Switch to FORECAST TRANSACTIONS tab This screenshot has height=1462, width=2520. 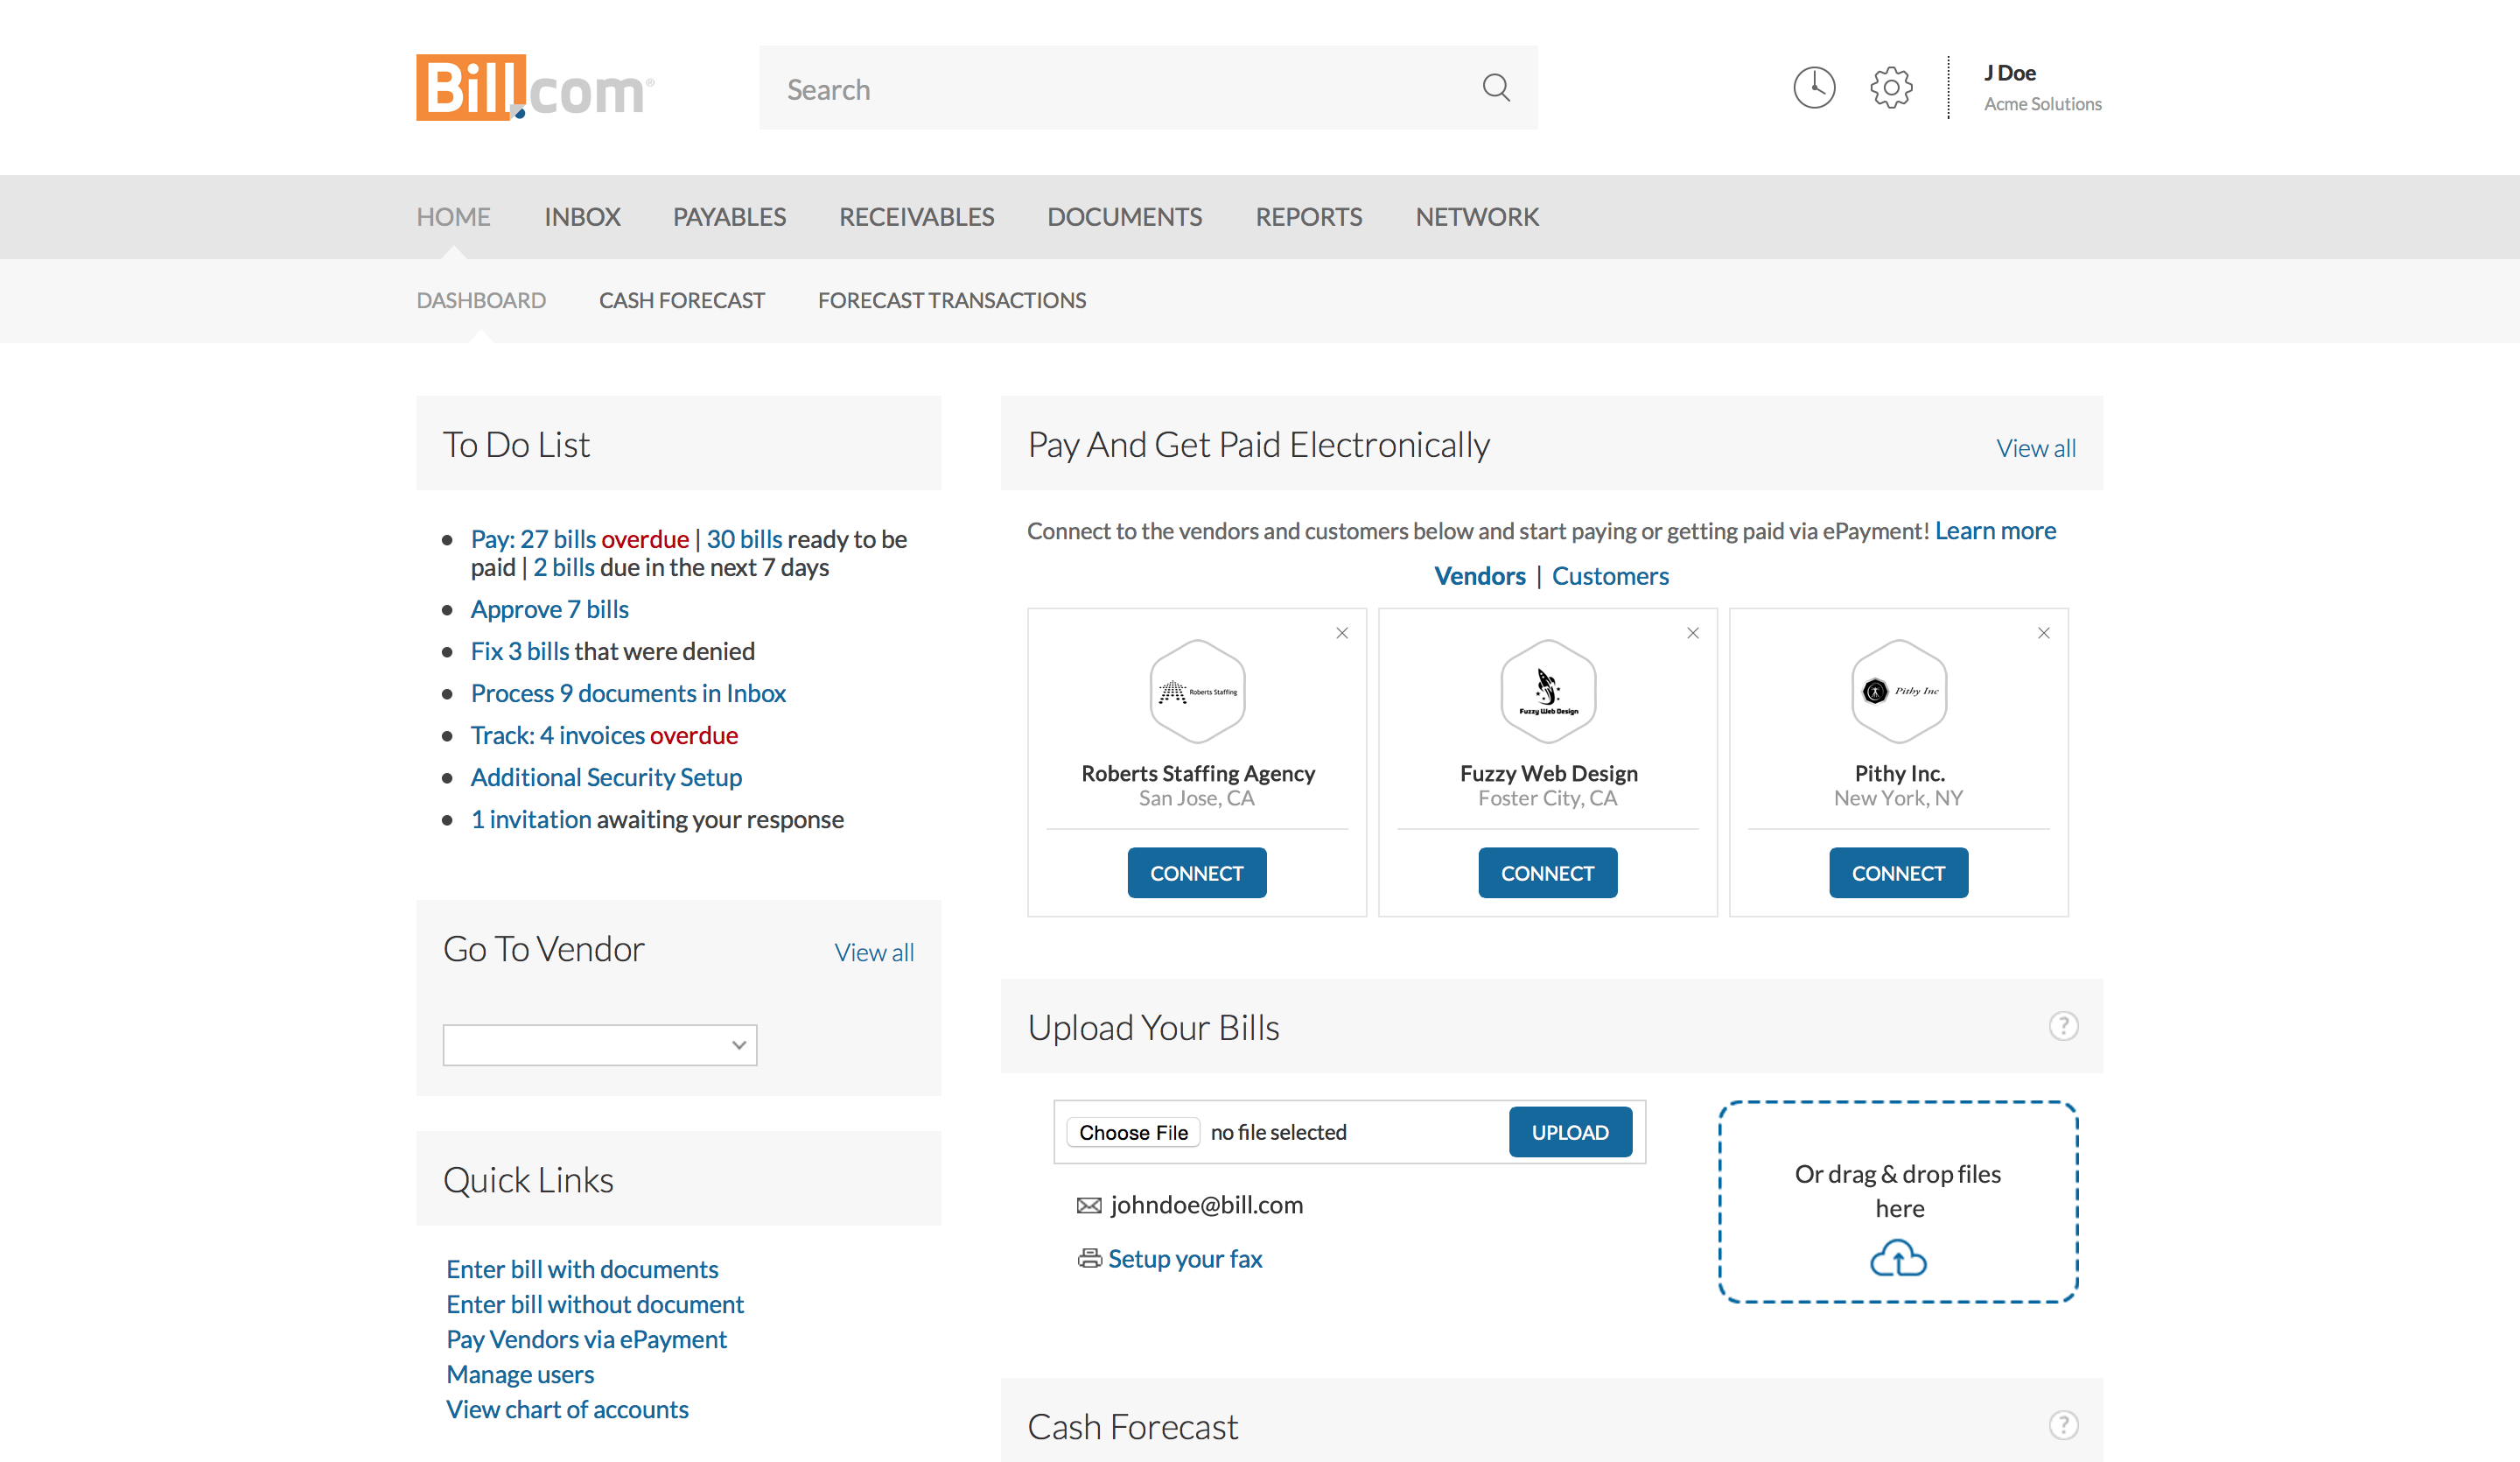pos(951,299)
